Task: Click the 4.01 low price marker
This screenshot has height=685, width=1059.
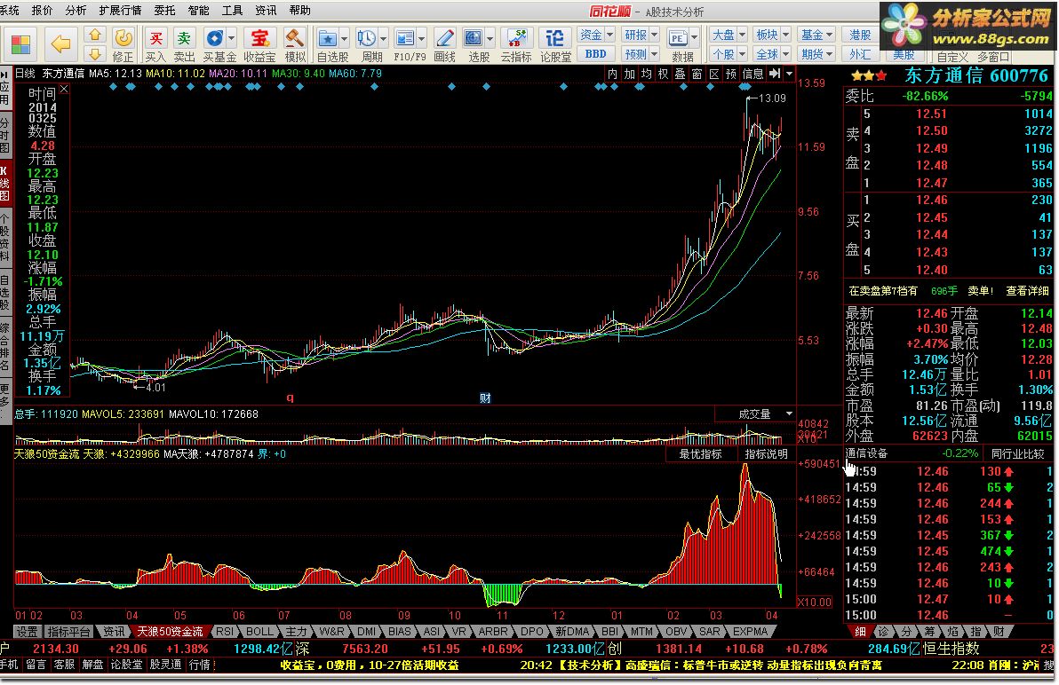Action: coord(155,388)
